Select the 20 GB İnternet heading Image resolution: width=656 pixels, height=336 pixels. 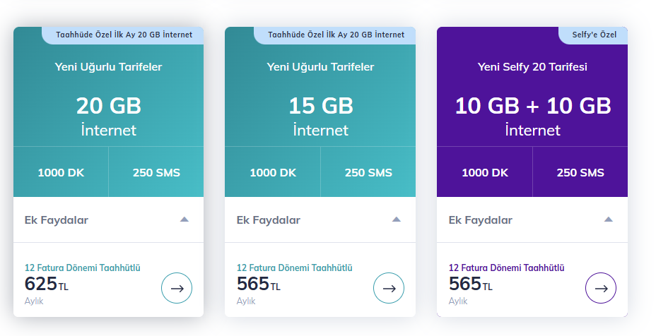click(x=108, y=116)
